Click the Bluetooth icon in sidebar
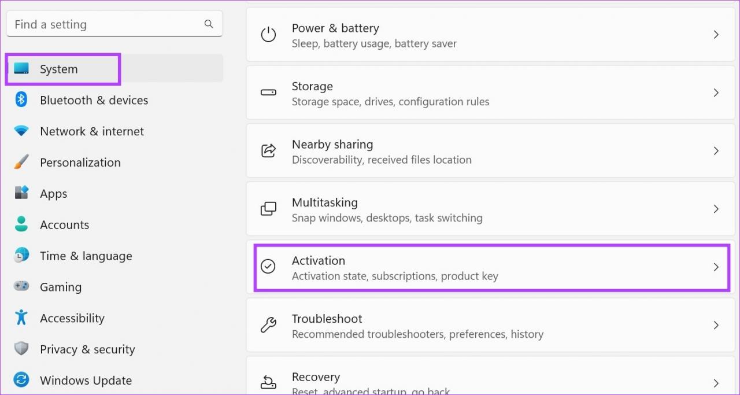Image resolution: width=740 pixels, height=395 pixels. (21, 100)
